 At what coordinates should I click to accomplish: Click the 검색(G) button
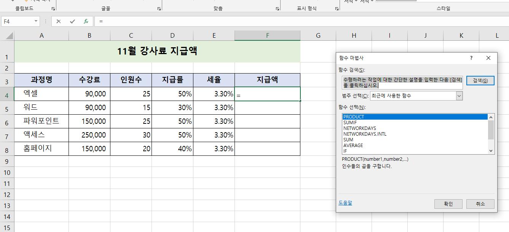480,81
